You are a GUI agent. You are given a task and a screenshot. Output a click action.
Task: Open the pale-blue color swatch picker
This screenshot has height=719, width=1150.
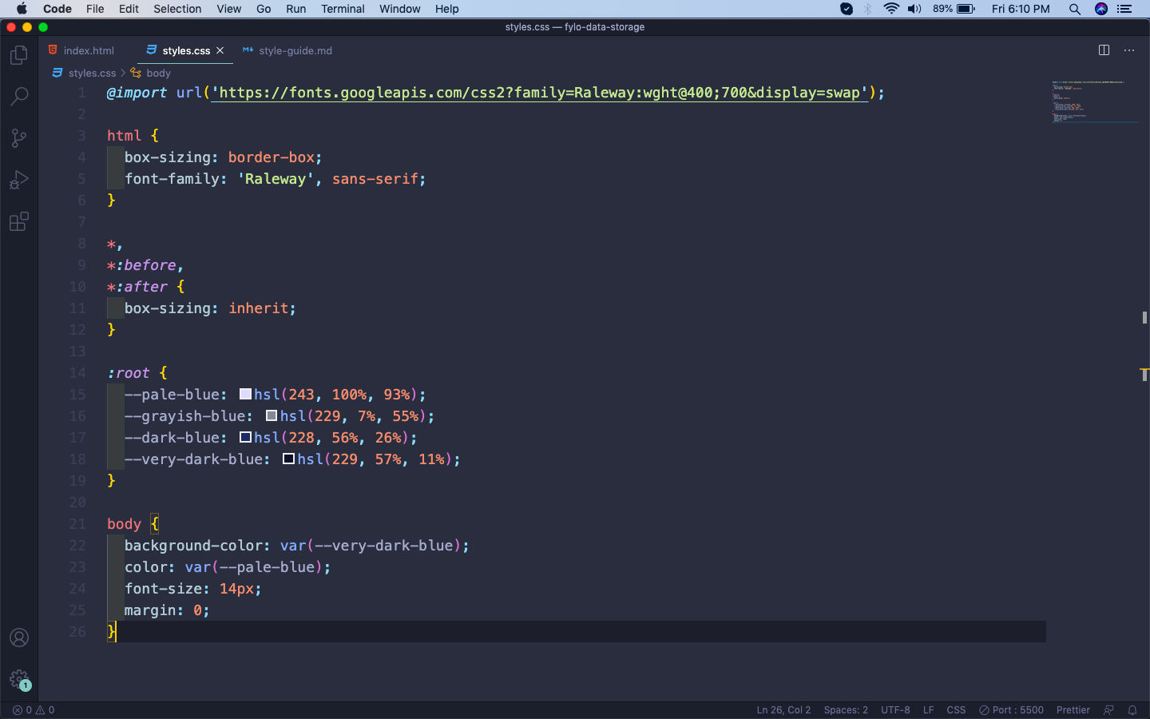[x=246, y=394]
